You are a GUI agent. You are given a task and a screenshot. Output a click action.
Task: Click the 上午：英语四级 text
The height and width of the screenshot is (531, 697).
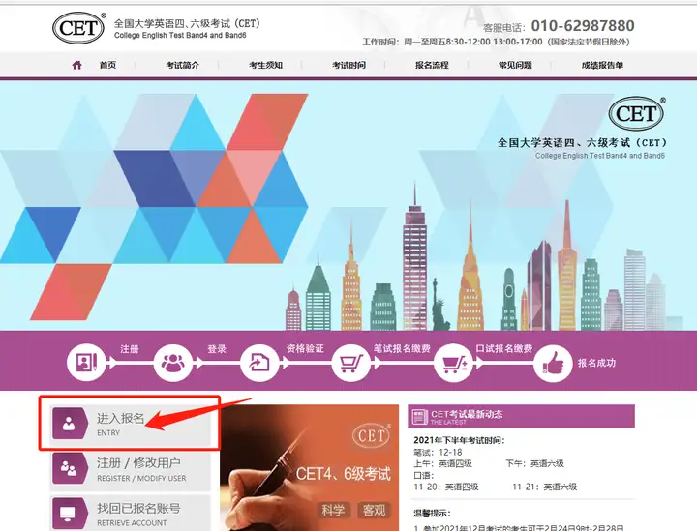442,463
